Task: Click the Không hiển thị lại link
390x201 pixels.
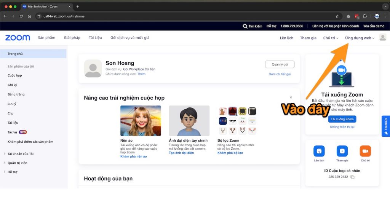Action: coord(342,127)
